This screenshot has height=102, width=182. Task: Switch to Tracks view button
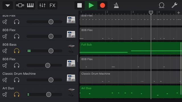click(20, 5)
